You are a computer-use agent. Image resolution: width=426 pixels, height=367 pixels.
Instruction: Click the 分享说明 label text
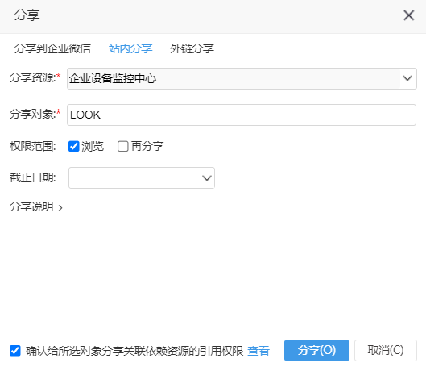(x=31, y=207)
